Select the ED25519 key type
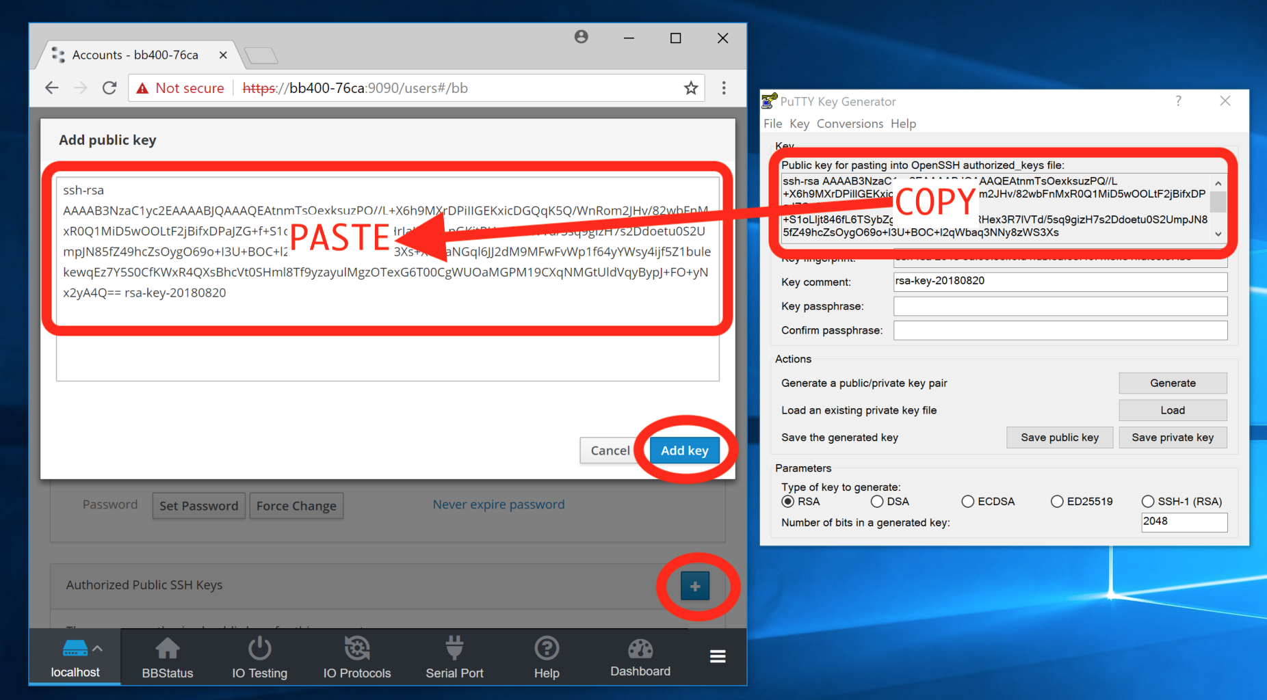This screenshot has height=700, width=1267. (x=1057, y=502)
